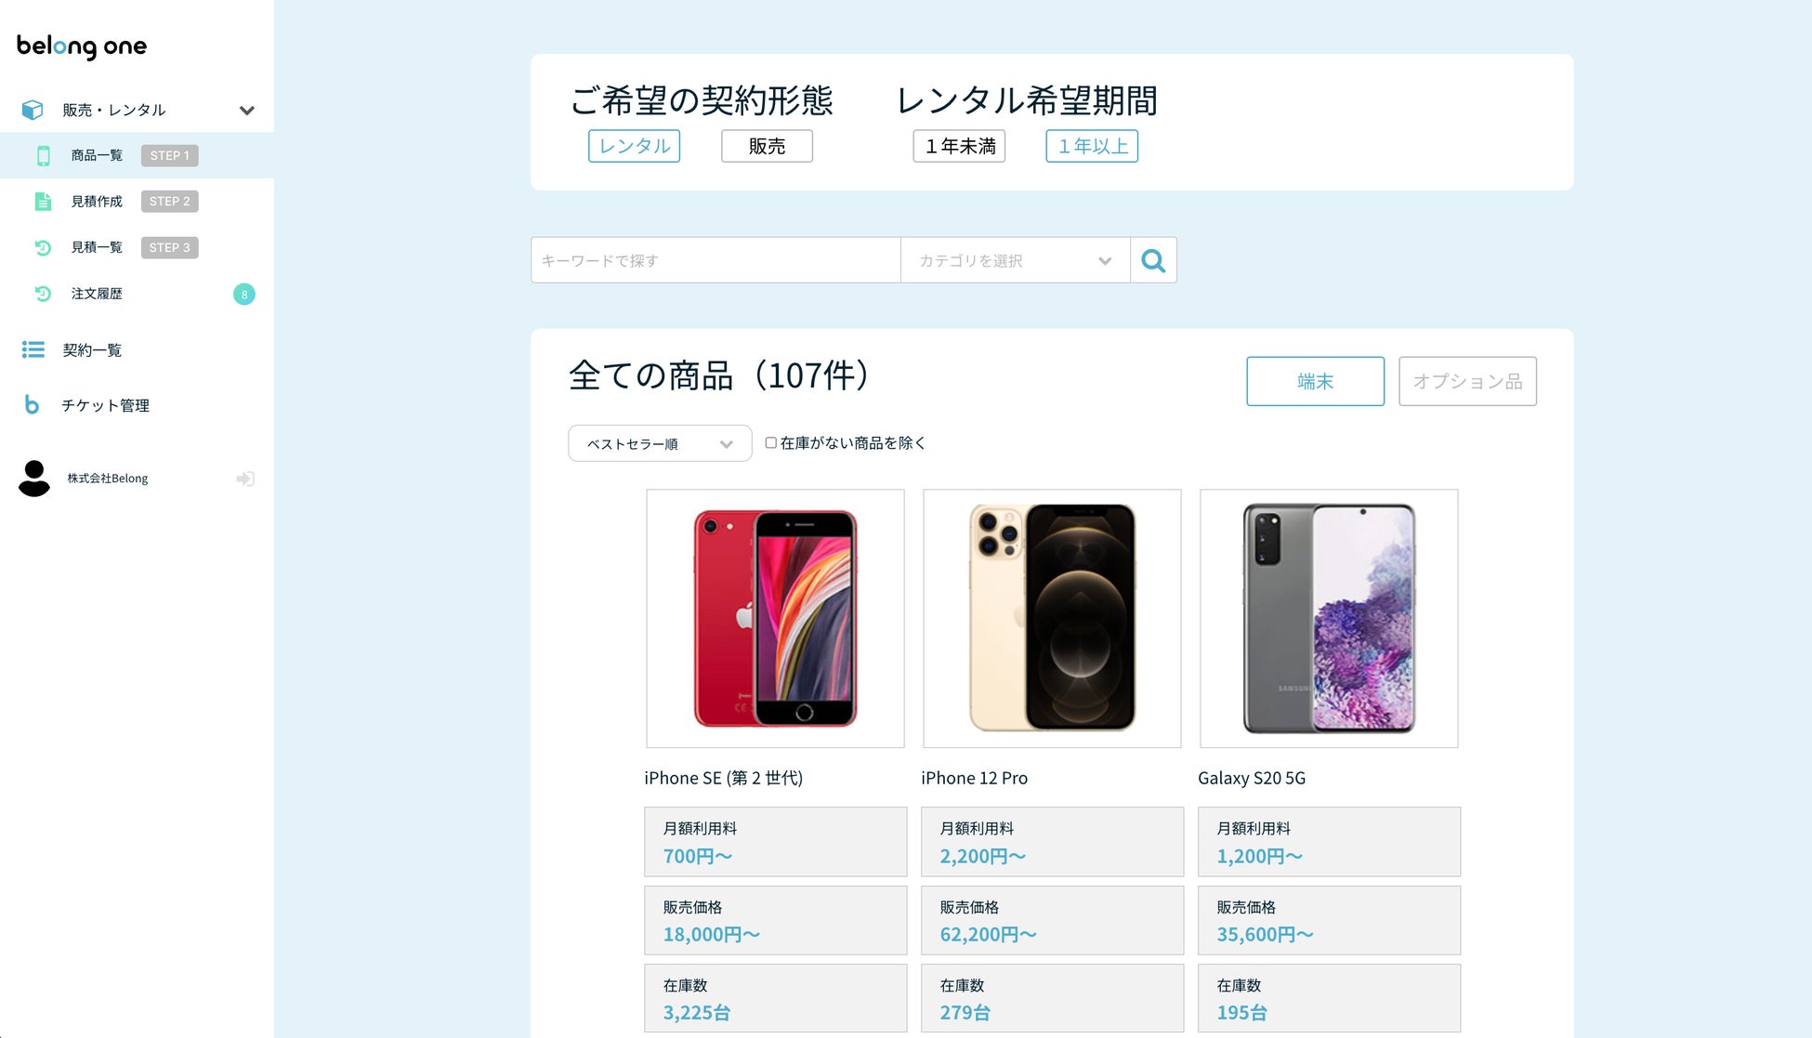Open the ベストセラー順 sort dropdown

pos(660,443)
